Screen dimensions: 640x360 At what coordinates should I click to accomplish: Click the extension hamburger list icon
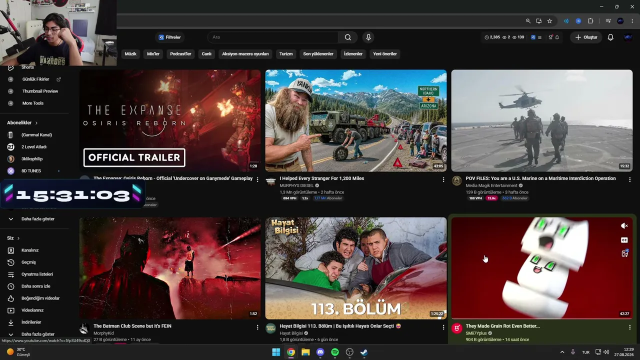539,37
